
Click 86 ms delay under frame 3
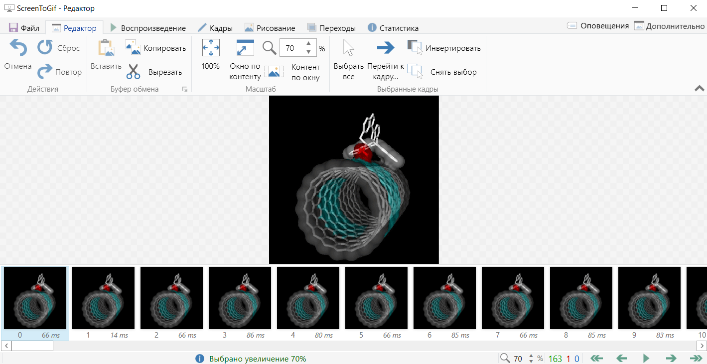click(256, 335)
